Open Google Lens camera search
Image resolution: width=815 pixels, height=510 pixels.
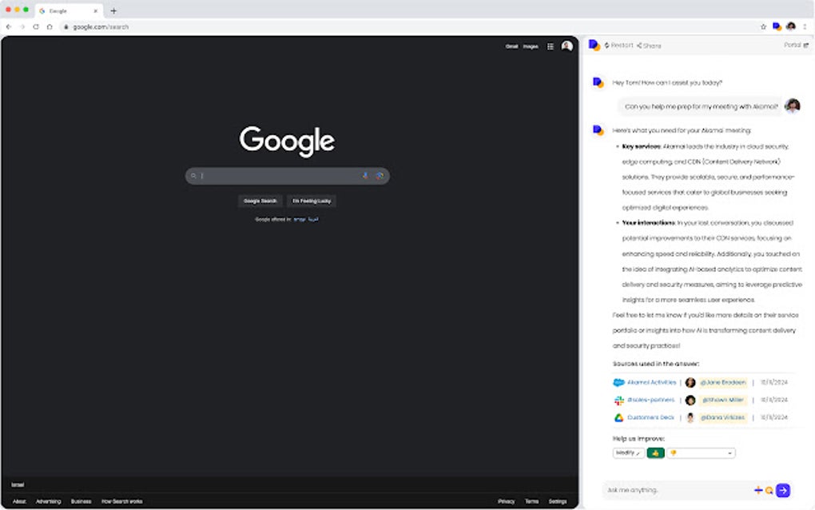380,175
